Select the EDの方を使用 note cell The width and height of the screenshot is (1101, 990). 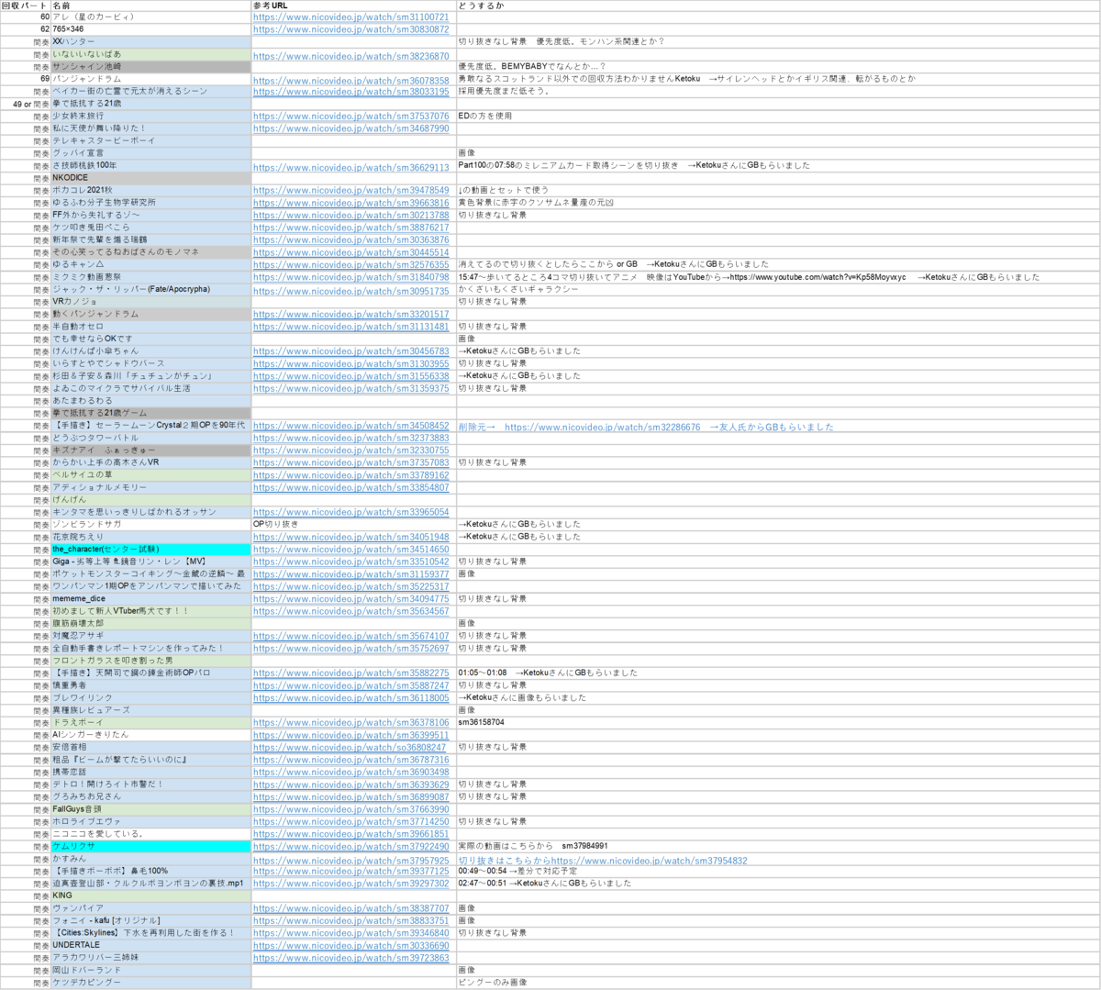(x=778, y=117)
